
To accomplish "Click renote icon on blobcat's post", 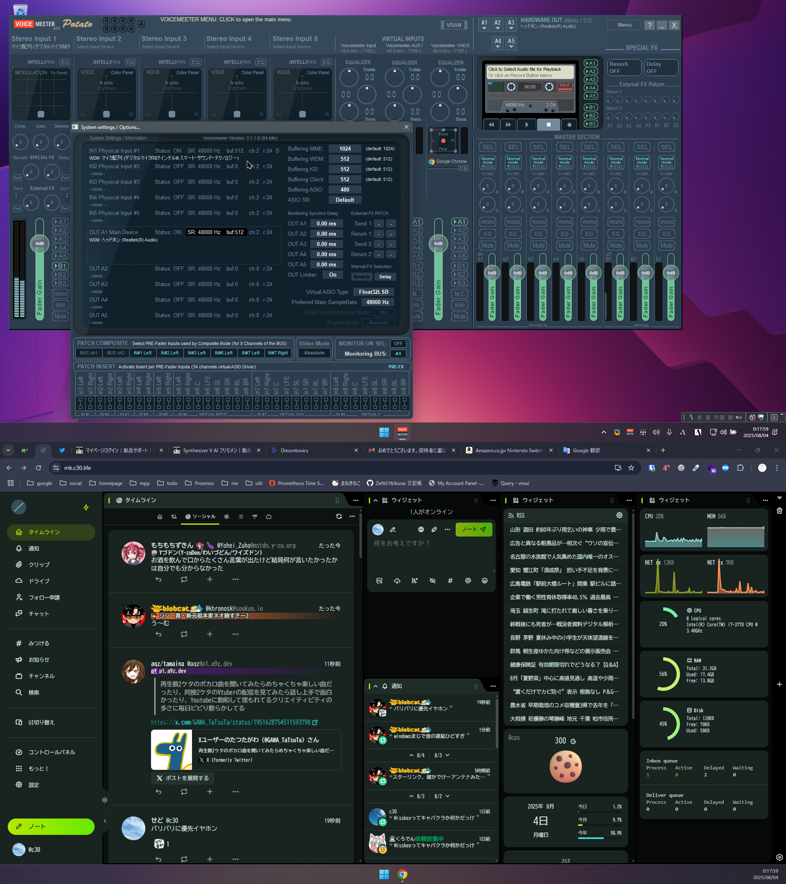I will tap(184, 634).
